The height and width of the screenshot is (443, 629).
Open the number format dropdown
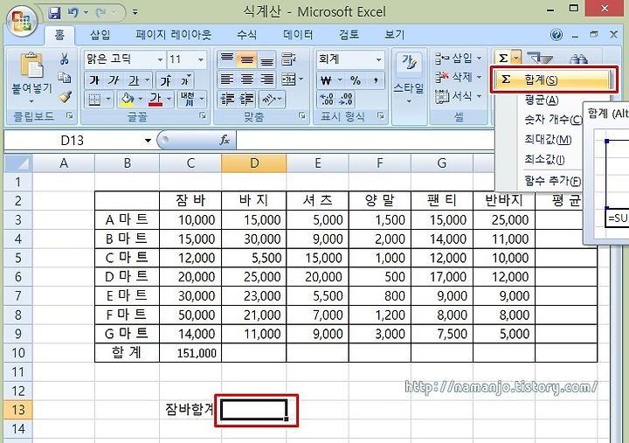pos(378,59)
